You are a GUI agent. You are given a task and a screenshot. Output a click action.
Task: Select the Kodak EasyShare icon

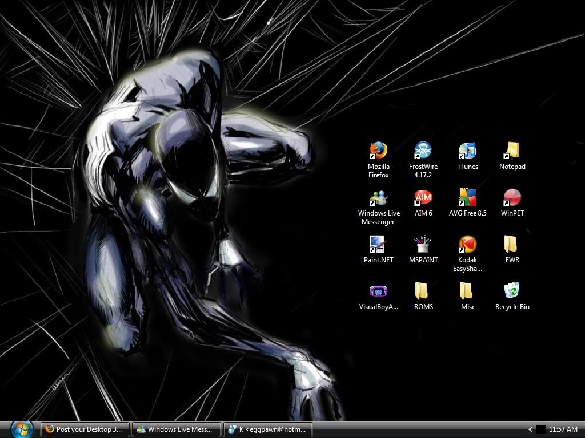coord(467,245)
